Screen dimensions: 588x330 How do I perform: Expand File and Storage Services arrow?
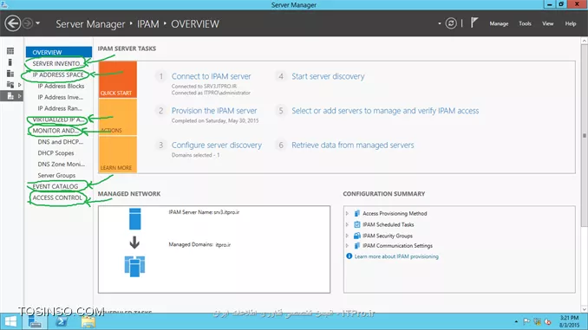[x=19, y=85]
